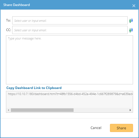Image resolution: width=139 pixels, height=138 pixels.
Task: Open the user picker beside the To field
Action: click(131, 21)
